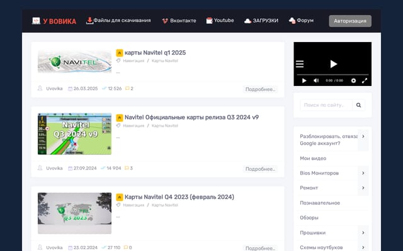Click the date 23.02.2024

pos(86,248)
